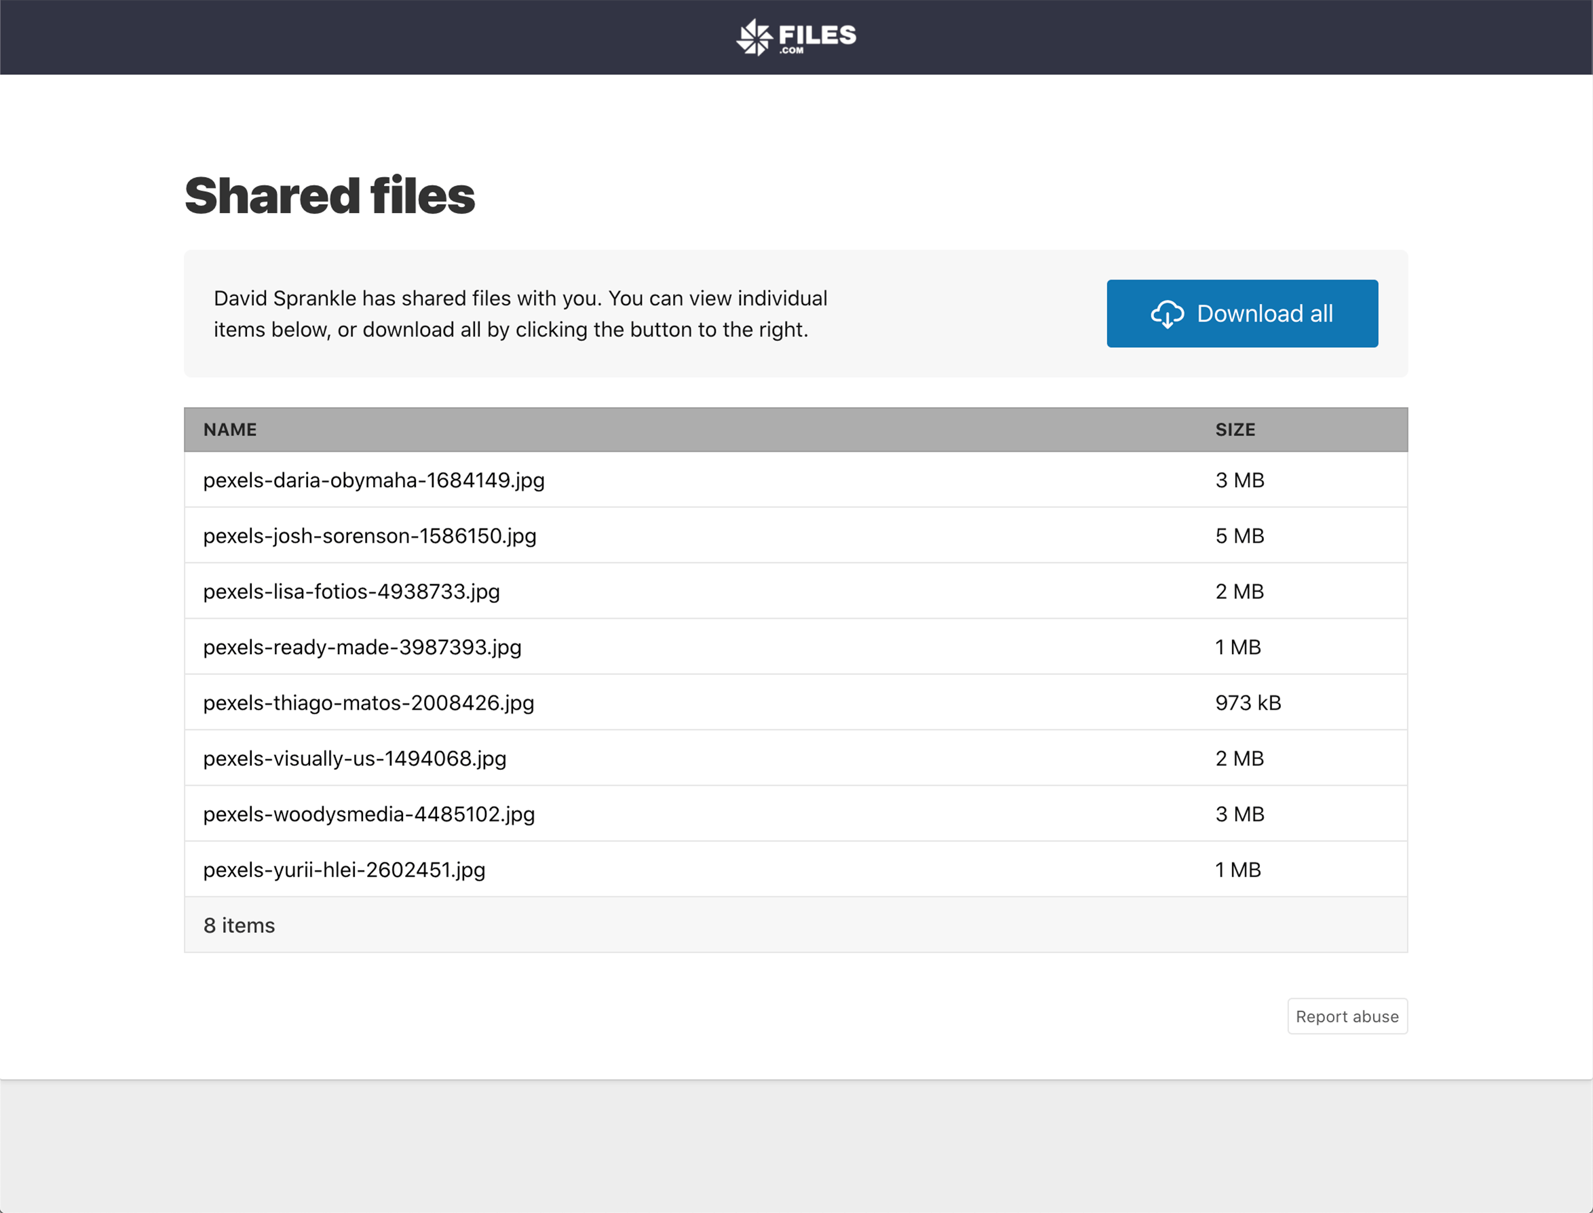Click the 5 MB size cell
Screen dimensions: 1593x1213
1239,536
